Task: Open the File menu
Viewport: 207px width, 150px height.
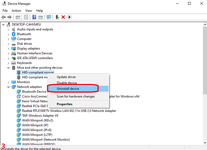Action: [x=5, y=11]
